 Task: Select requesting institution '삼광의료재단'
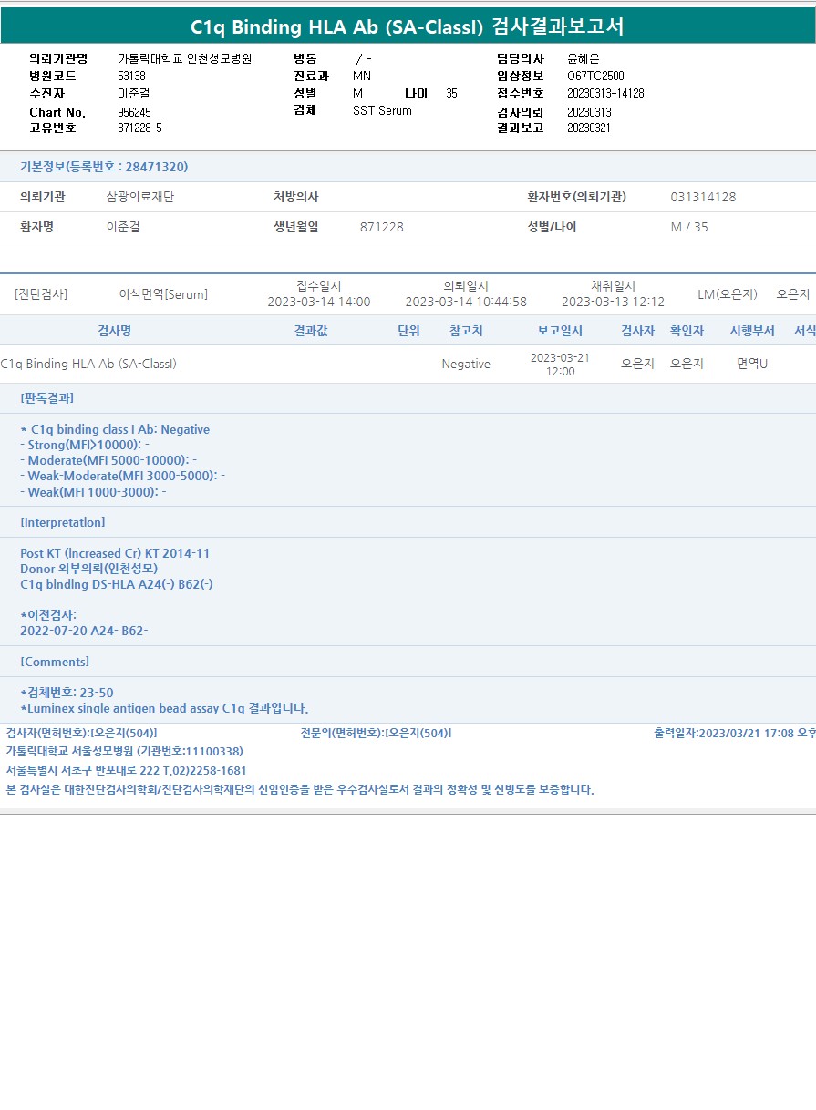point(140,197)
